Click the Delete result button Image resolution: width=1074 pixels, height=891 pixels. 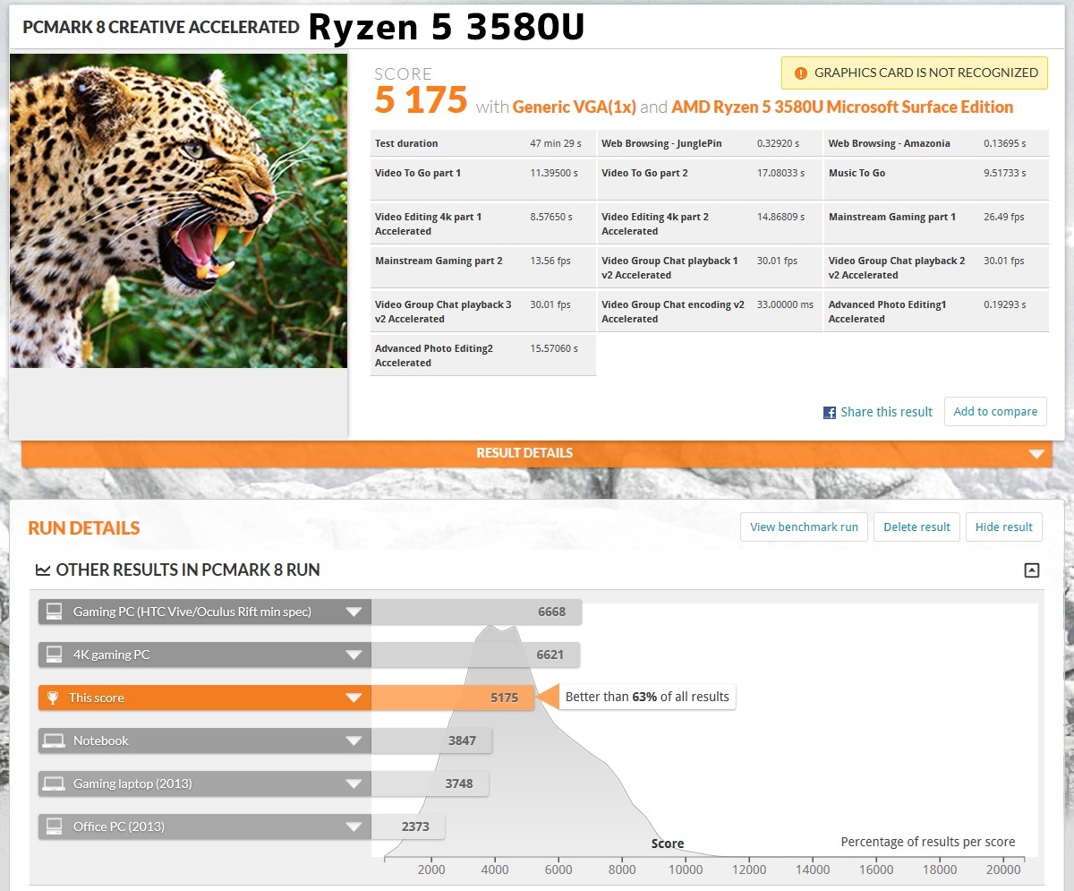click(x=916, y=527)
